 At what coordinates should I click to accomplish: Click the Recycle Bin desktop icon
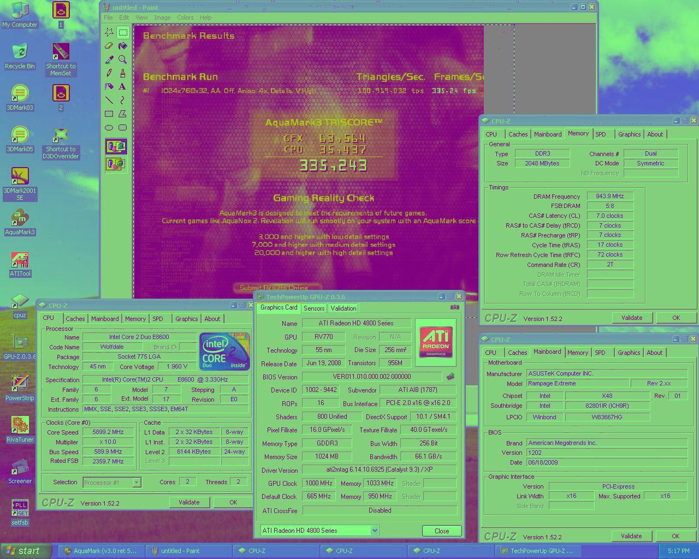pos(20,57)
